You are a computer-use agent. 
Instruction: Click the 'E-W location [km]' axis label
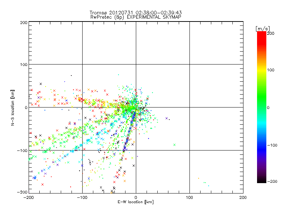tap(135, 202)
